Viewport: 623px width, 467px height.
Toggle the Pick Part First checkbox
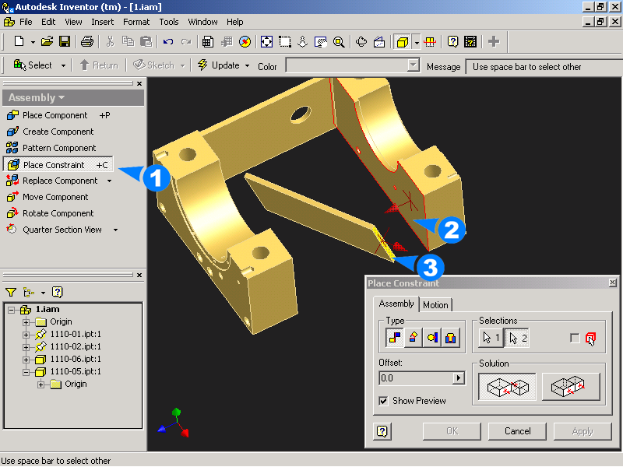575,339
